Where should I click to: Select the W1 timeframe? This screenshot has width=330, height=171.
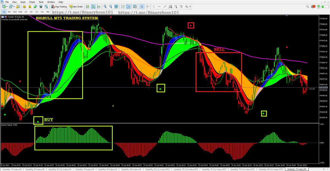click(42, 12)
